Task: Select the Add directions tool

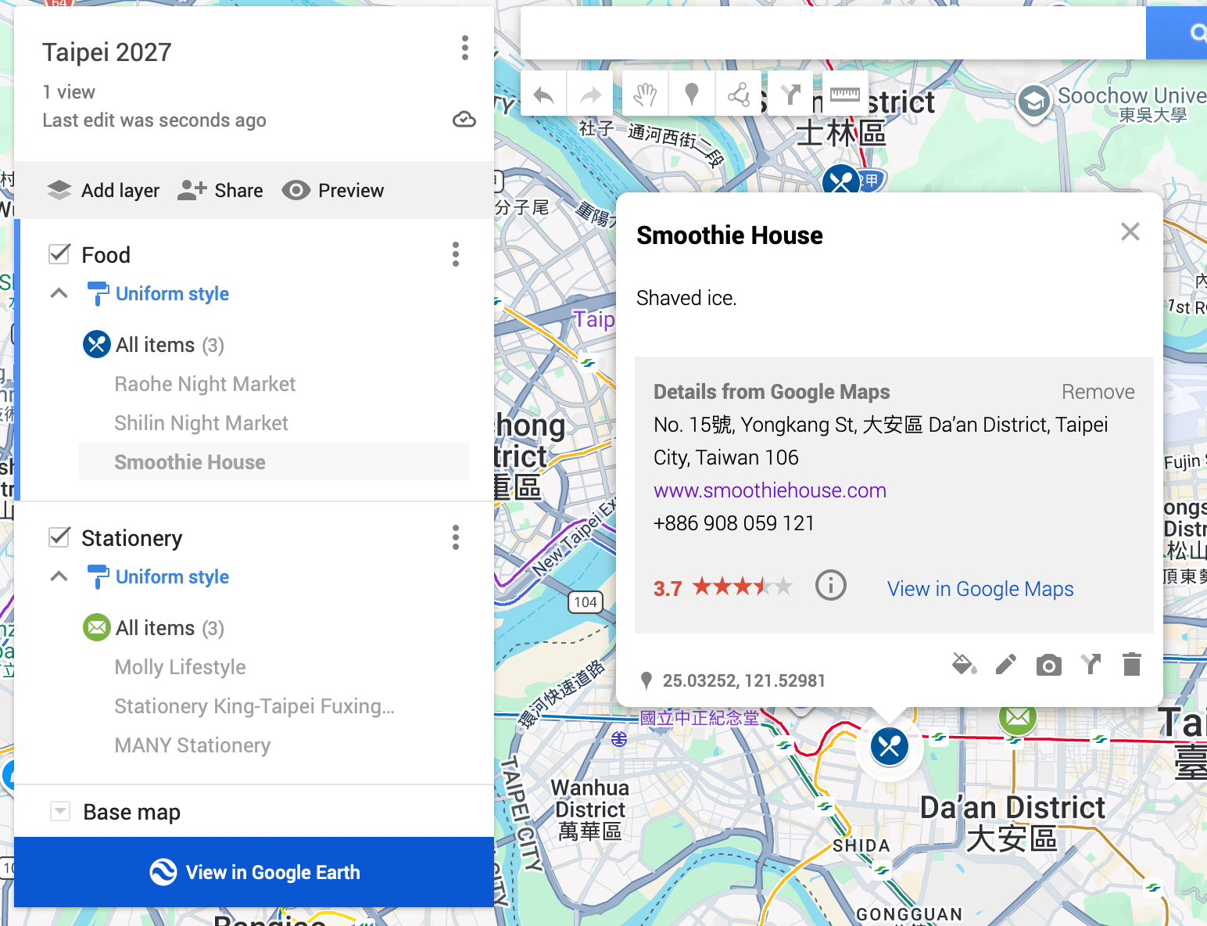Action: tap(790, 95)
